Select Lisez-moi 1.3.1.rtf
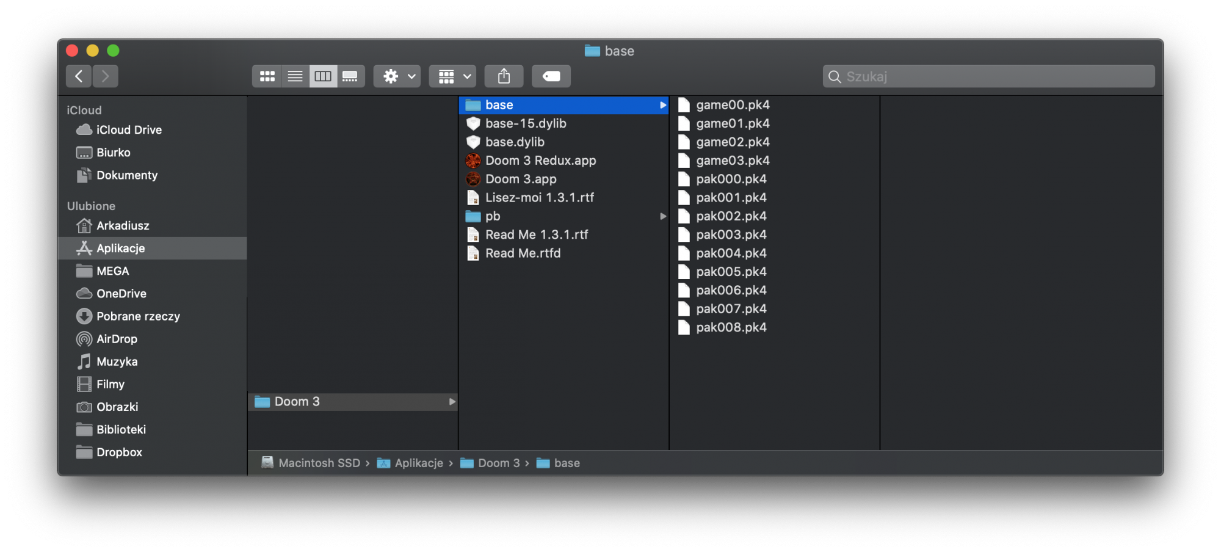The image size is (1221, 552). point(563,198)
